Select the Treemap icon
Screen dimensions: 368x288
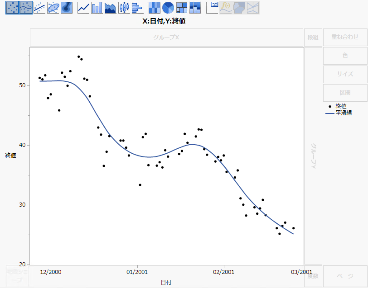182,8
